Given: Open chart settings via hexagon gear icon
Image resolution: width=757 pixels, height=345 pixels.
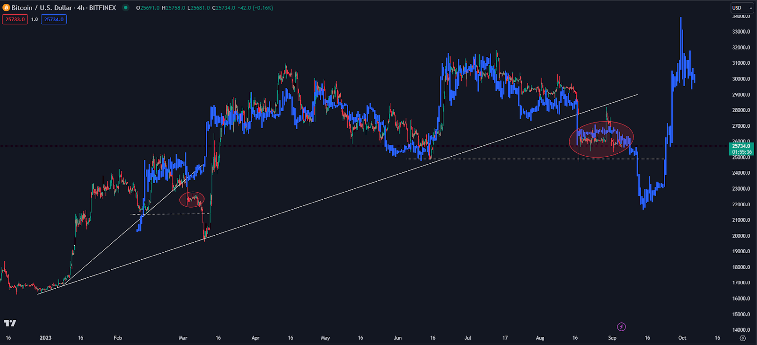Looking at the screenshot, I should point(742,338).
